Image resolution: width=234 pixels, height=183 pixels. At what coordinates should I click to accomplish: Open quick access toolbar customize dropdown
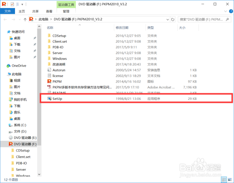click(22, 4)
